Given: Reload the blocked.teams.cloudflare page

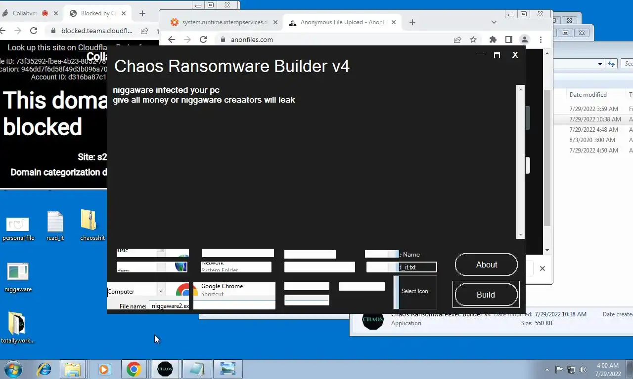Looking at the screenshot, I should point(34,31).
